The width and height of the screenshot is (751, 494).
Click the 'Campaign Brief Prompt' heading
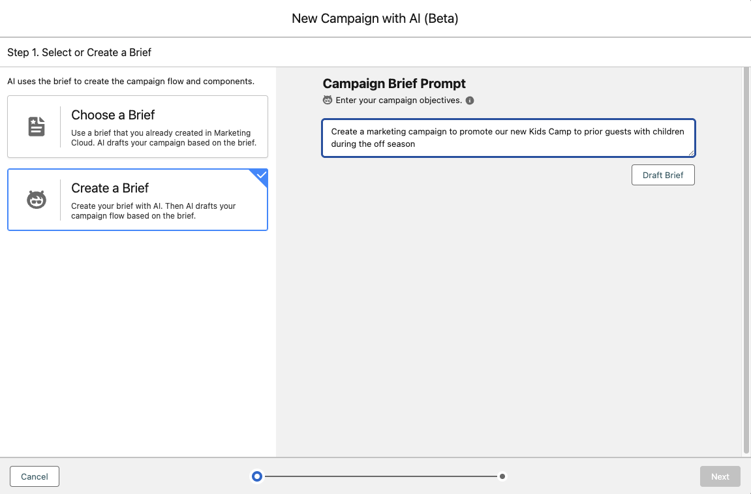[x=394, y=84]
